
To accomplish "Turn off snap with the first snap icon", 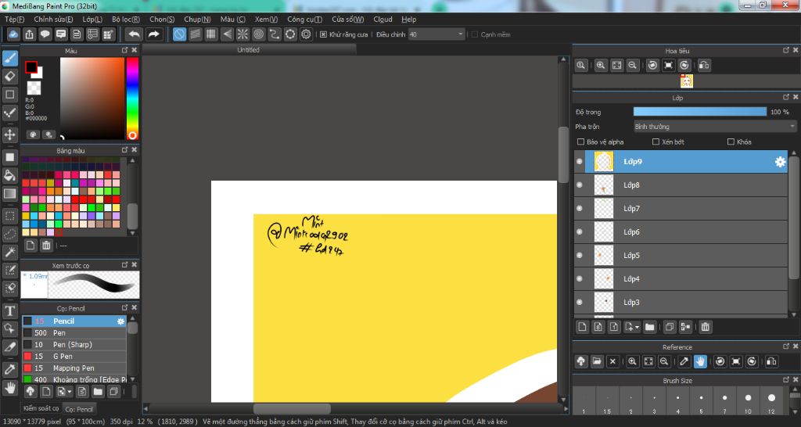I will click(x=179, y=34).
